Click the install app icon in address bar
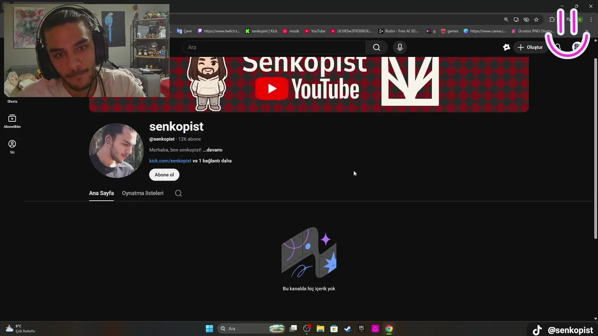This screenshot has height=336, width=598. tap(516, 20)
